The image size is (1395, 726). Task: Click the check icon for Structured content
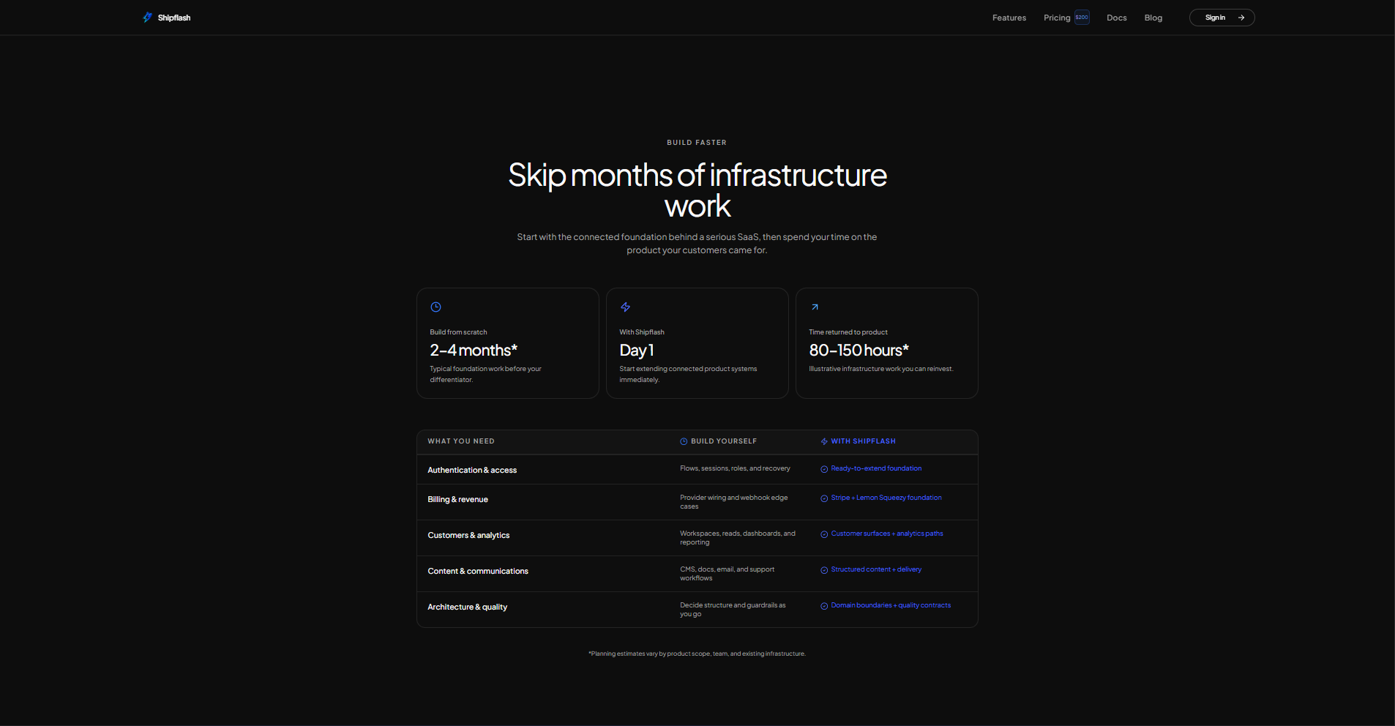click(824, 570)
